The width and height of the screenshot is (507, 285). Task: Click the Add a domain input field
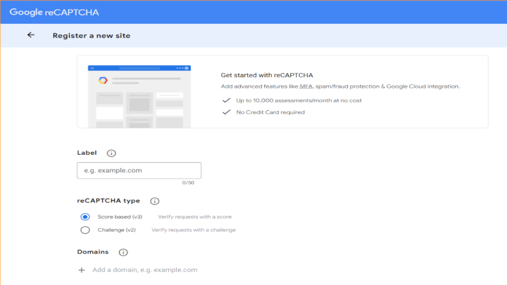click(x=145, y=270)
